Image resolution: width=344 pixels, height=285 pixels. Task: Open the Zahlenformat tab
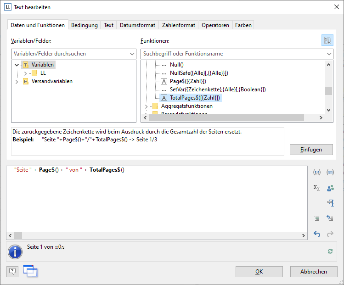point(179,25)
